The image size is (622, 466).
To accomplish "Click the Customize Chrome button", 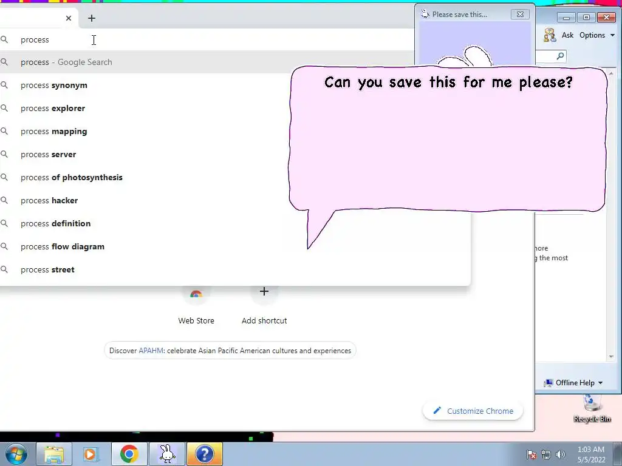I will (x=473, y=411).
